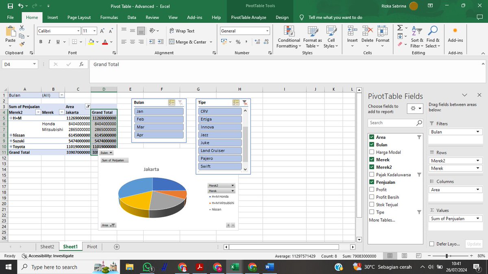488x274 pixels.
Task: Check the Harga Modal field
Action: (x=372, y=152)
